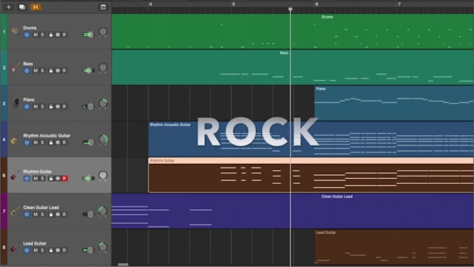This screenshot has width=474, height=267.
Task: Adjust the Drums track volume slider
Action: click(x=89, y=34)
